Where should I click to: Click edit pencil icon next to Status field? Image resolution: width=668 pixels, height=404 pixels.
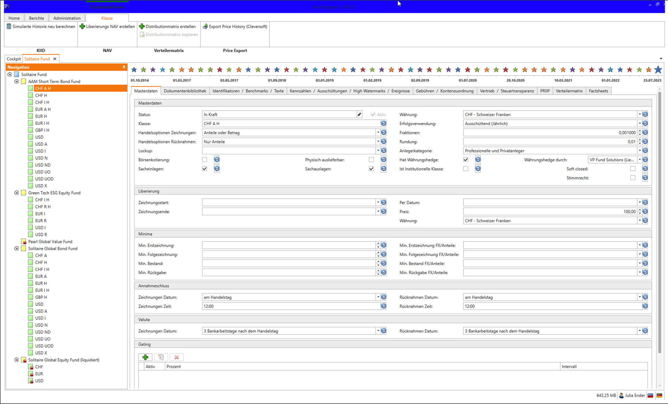[359, 114]
